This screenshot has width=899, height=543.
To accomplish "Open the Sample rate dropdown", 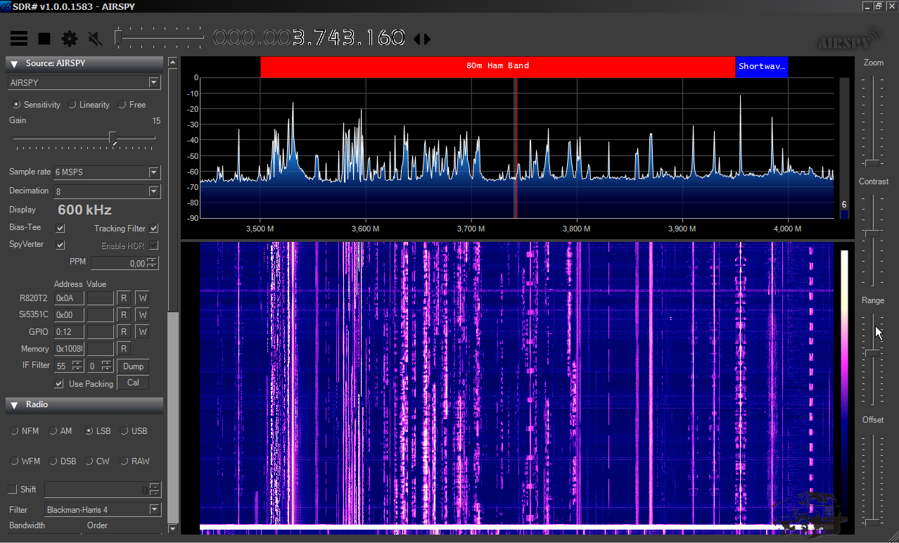I will pyautogui.click(x=107, y=172).
